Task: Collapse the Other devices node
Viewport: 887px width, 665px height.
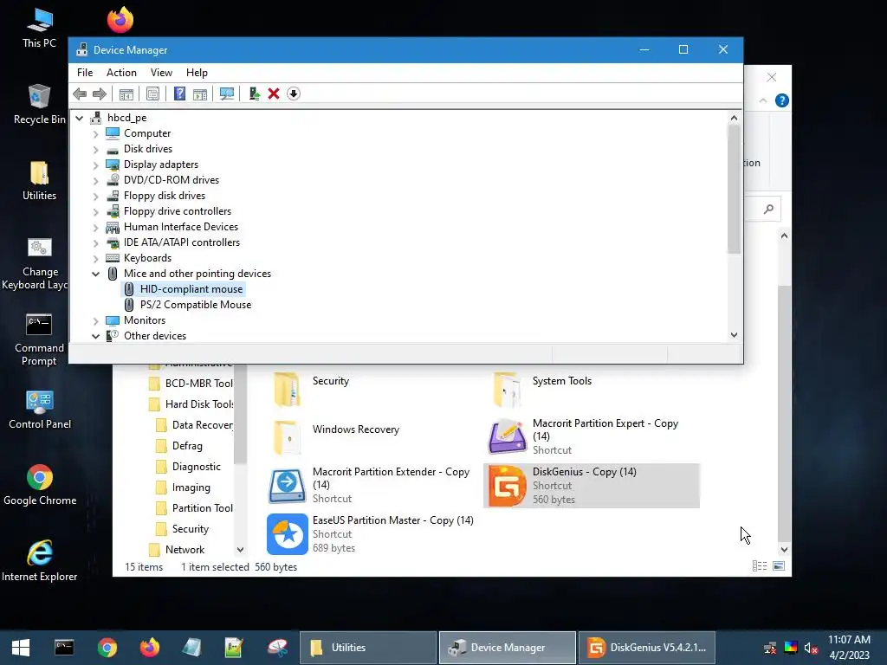Action: coord(95,336)
